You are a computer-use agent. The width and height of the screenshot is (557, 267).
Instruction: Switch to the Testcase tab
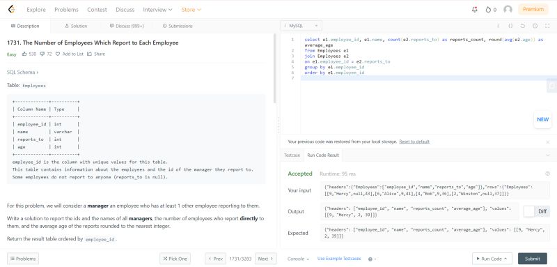(292, 155)
